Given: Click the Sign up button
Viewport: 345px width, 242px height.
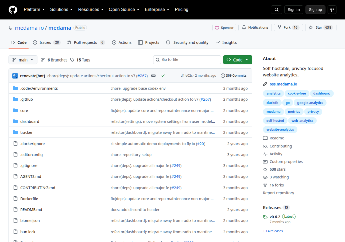Looking at the screenshot, I should tap(315, 10).
